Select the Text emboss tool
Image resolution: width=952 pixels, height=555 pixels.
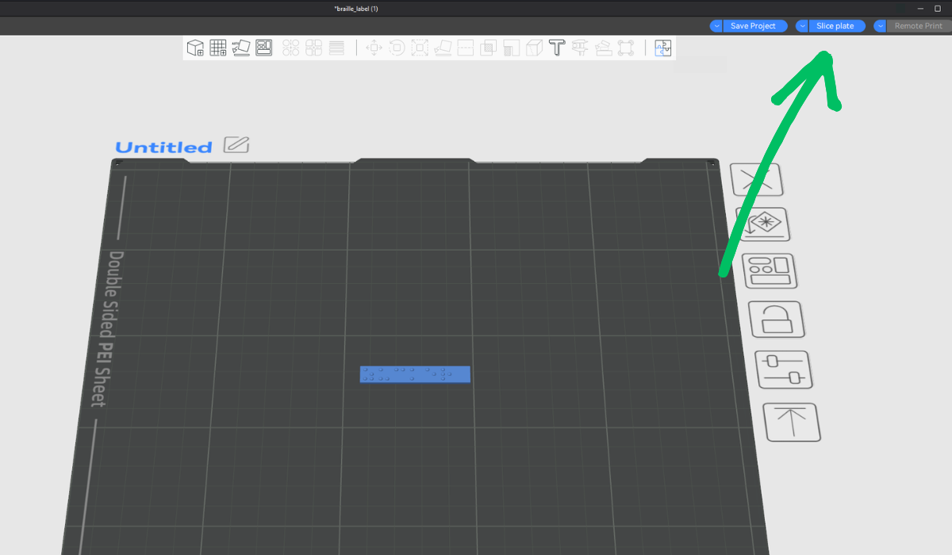click(557, 48)
